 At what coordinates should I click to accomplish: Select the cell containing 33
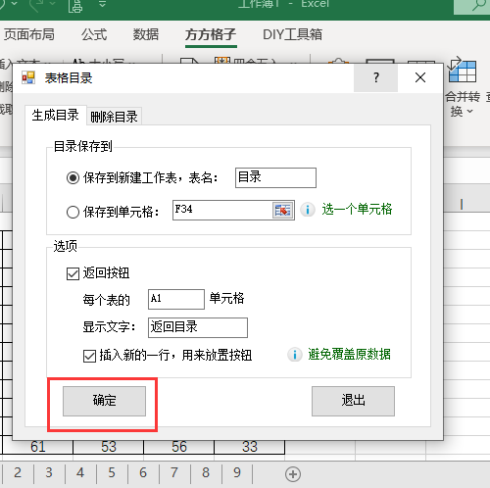coord(250,447)
